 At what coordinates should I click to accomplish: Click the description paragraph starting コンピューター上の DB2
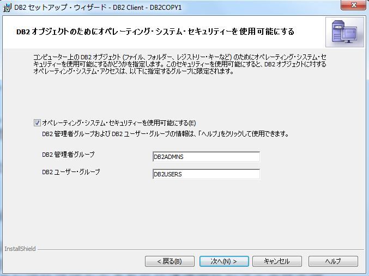coord(180,64)
